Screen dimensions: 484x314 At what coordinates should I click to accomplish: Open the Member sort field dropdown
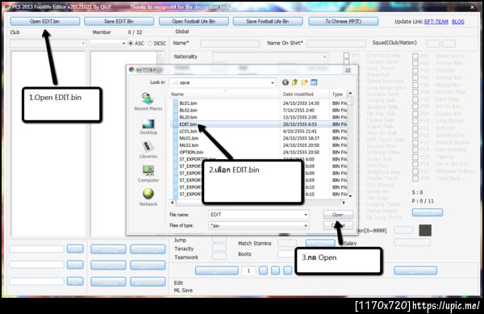point(108,44)
